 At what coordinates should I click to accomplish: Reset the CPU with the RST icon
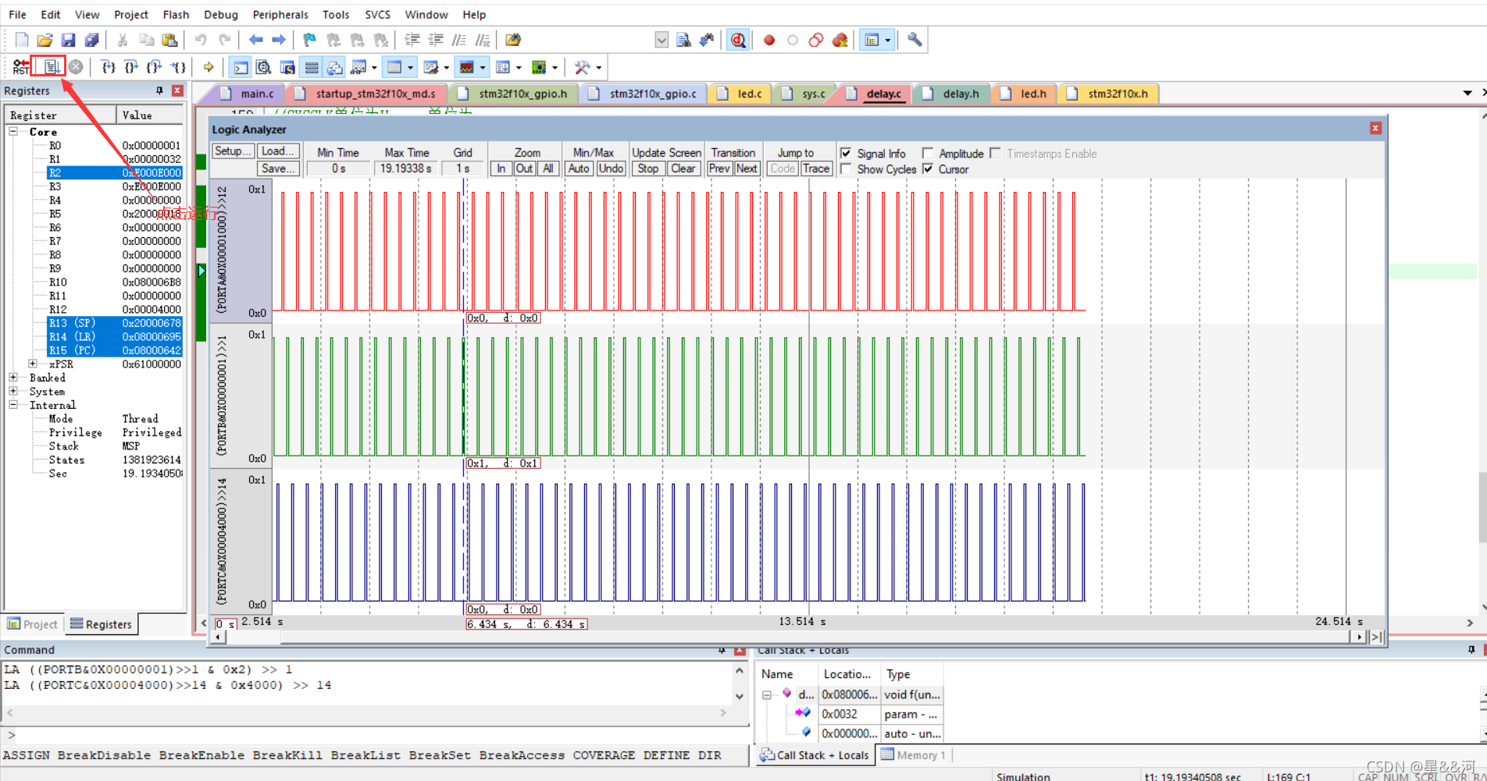(21, 67)
